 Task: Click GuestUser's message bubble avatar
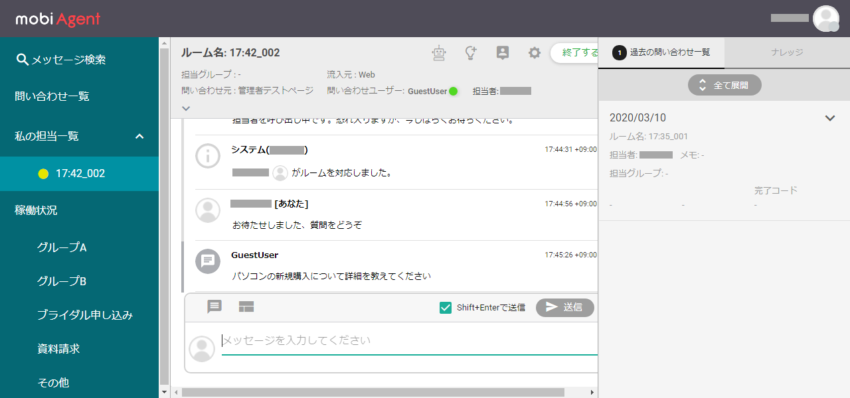tap(208, 261)
